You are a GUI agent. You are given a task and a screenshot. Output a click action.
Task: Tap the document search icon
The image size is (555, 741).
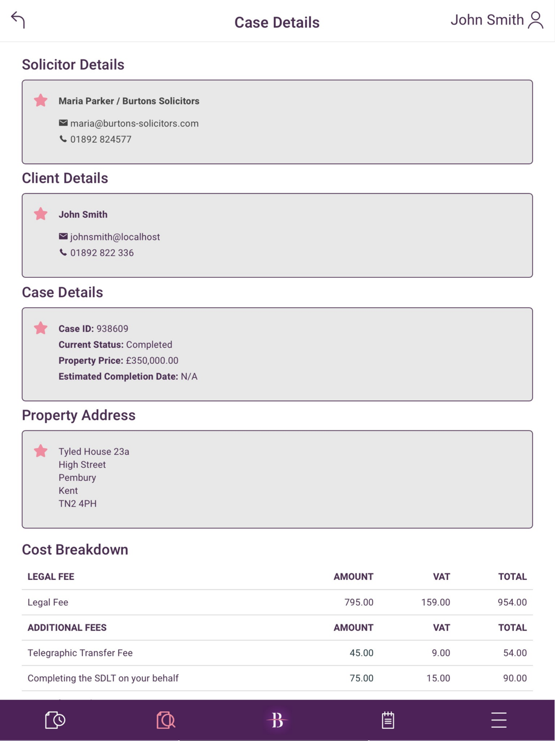[165, 720]
